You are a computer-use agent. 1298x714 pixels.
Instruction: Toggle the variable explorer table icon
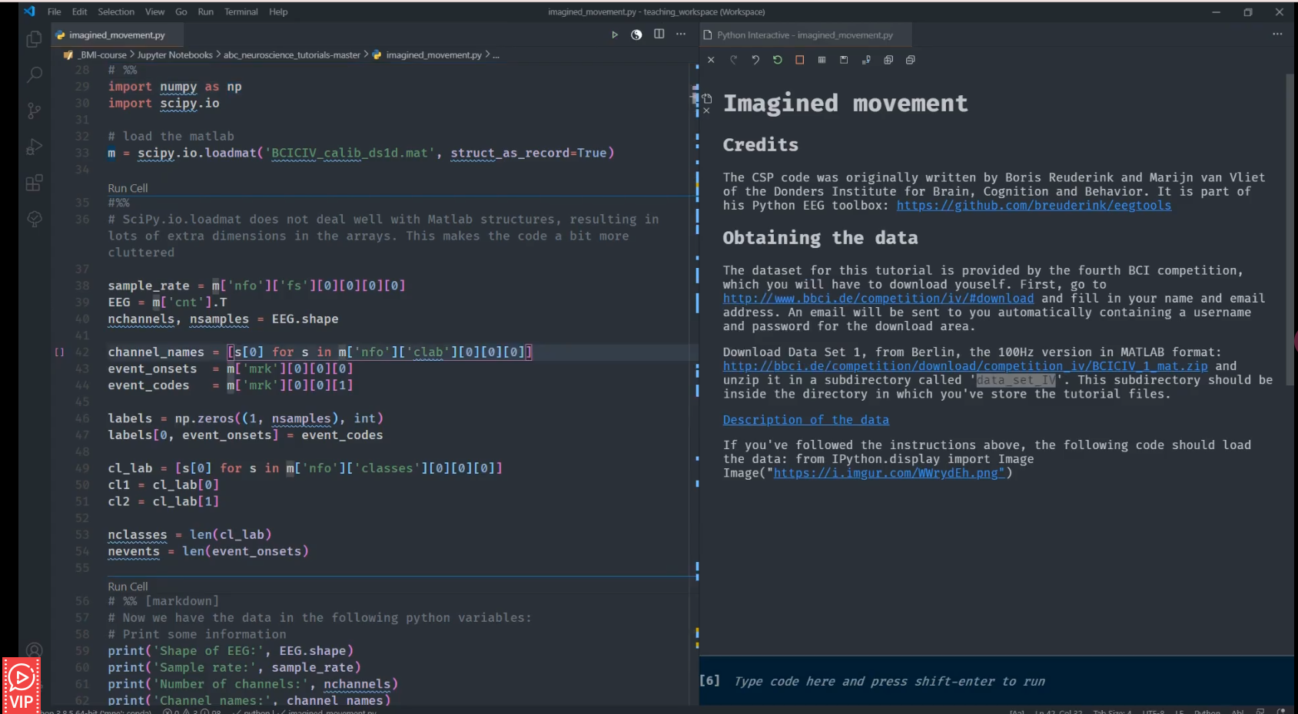[822, 60]
